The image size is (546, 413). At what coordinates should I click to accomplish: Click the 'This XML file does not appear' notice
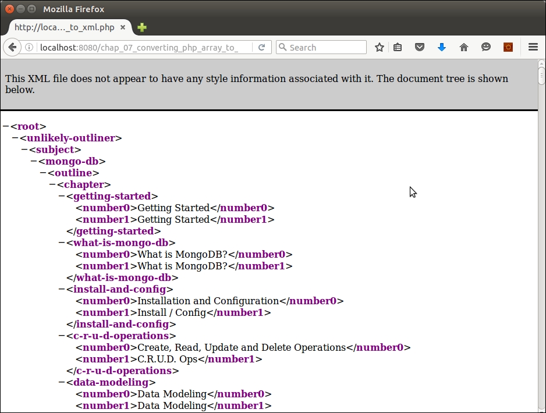[x=256, y=84]
